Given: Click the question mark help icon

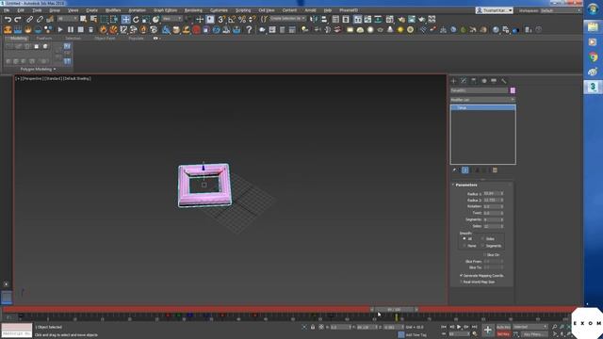Looking at the screenshot, I should [x=249, y=29].
